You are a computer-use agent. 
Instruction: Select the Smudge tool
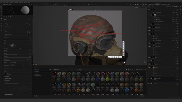pos(1,16)
